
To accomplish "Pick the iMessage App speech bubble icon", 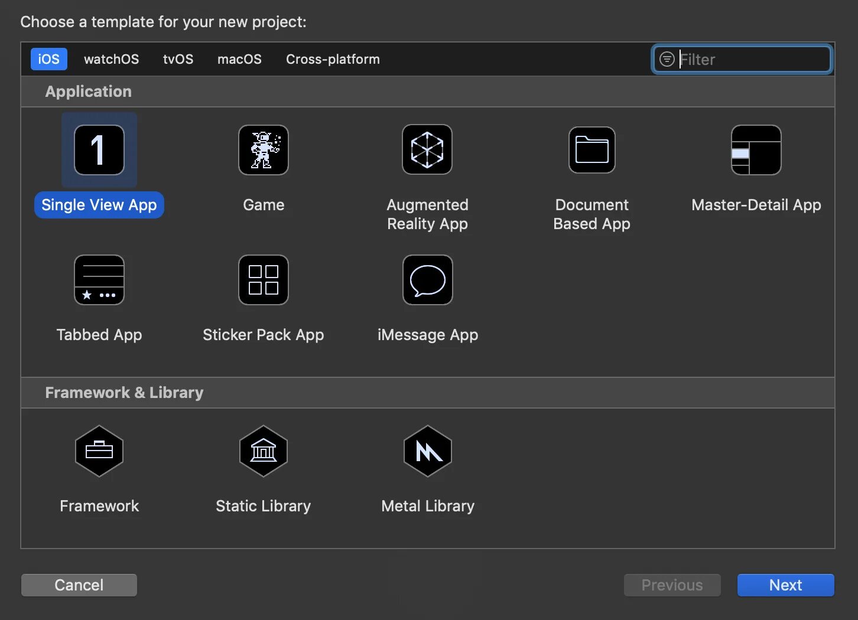I will pyautogui.click(x=428, y=280).
